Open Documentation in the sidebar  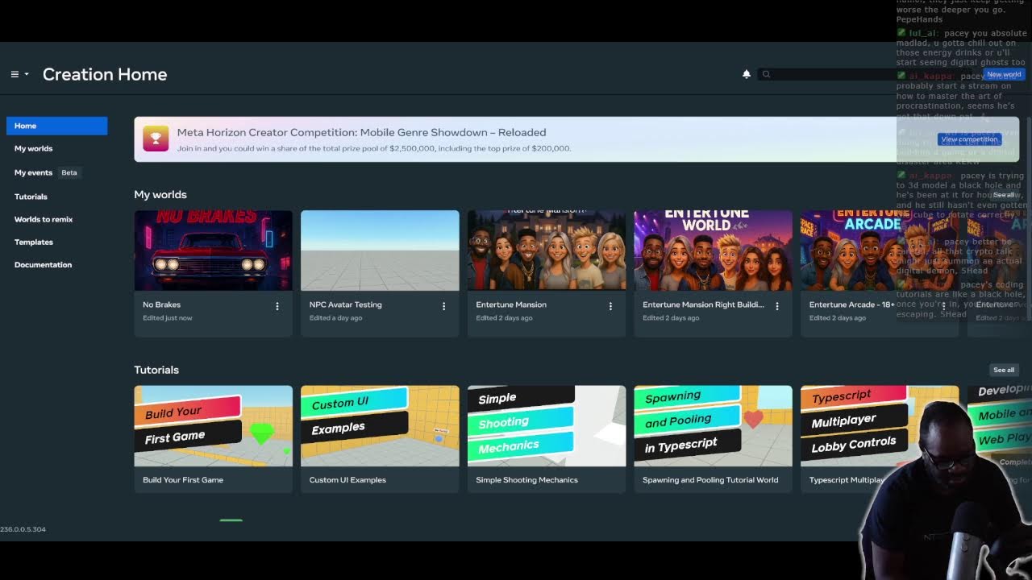coord(43,264)
